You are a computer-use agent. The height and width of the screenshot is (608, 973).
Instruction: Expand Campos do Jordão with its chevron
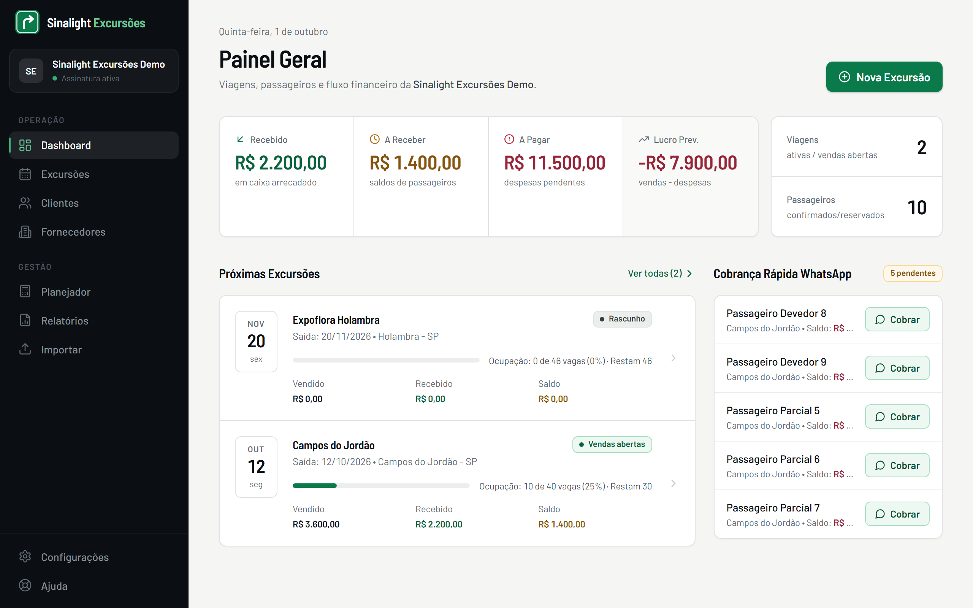tap(673, 483)
